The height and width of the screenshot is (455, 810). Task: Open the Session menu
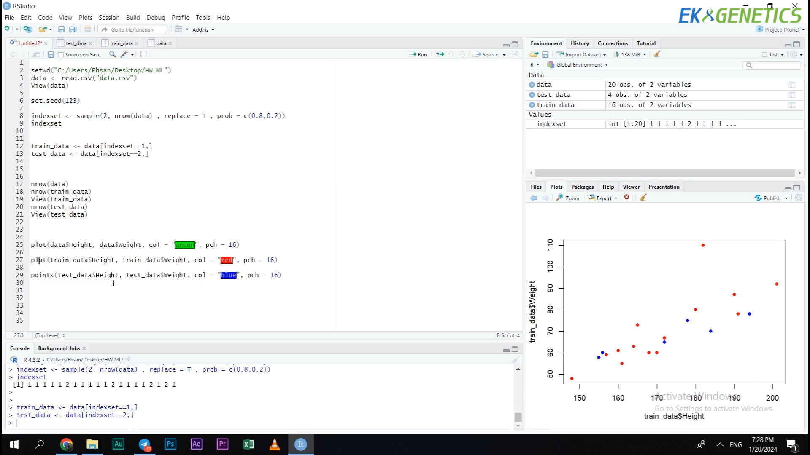(x=109, y=18)
